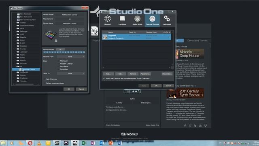Open Receive From dropdown
This screenshot has height=146, width=259.
[71, 57]
